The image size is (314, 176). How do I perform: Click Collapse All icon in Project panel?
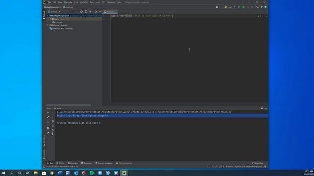pyautogui.click(x=90, y=12)
